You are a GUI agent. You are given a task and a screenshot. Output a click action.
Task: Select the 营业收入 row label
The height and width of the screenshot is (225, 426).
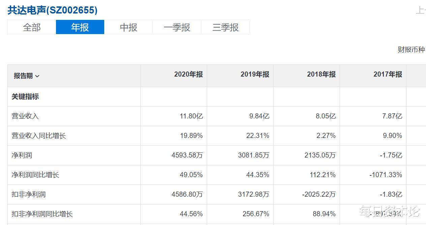tap(24, 116)
